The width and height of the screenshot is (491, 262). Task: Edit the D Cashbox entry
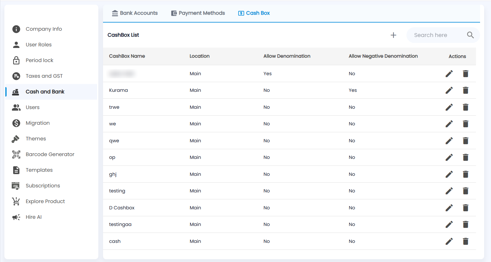click(x=449, y=208)
